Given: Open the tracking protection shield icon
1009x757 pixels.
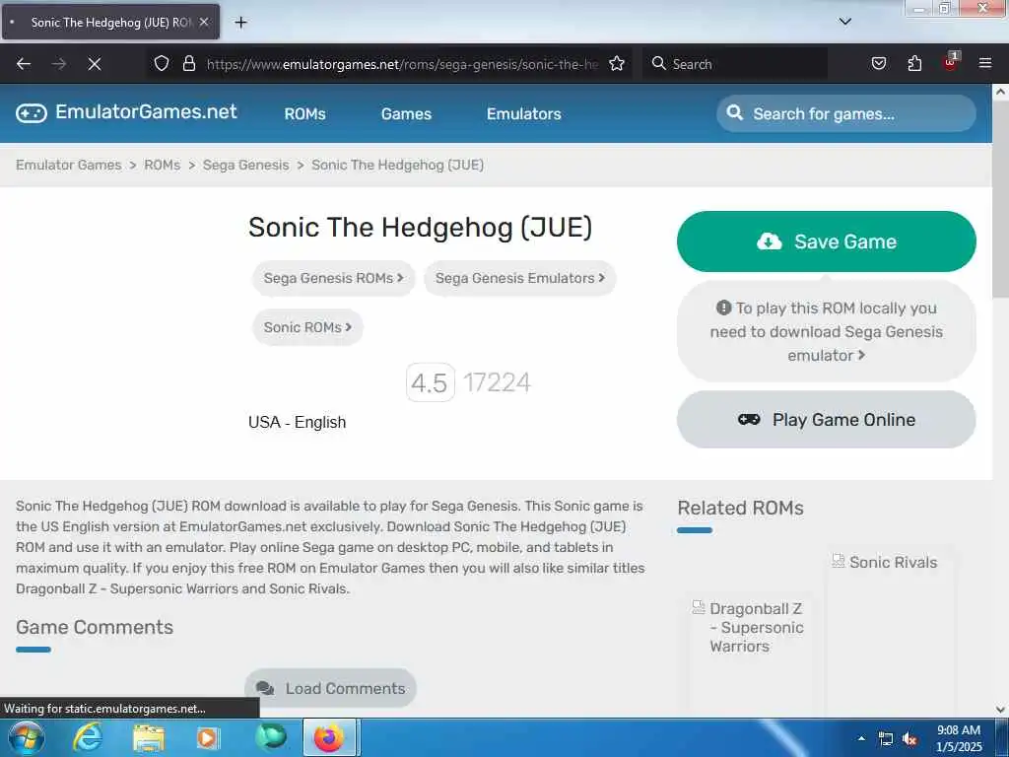Looking at the screenshot, I should 162,63.
